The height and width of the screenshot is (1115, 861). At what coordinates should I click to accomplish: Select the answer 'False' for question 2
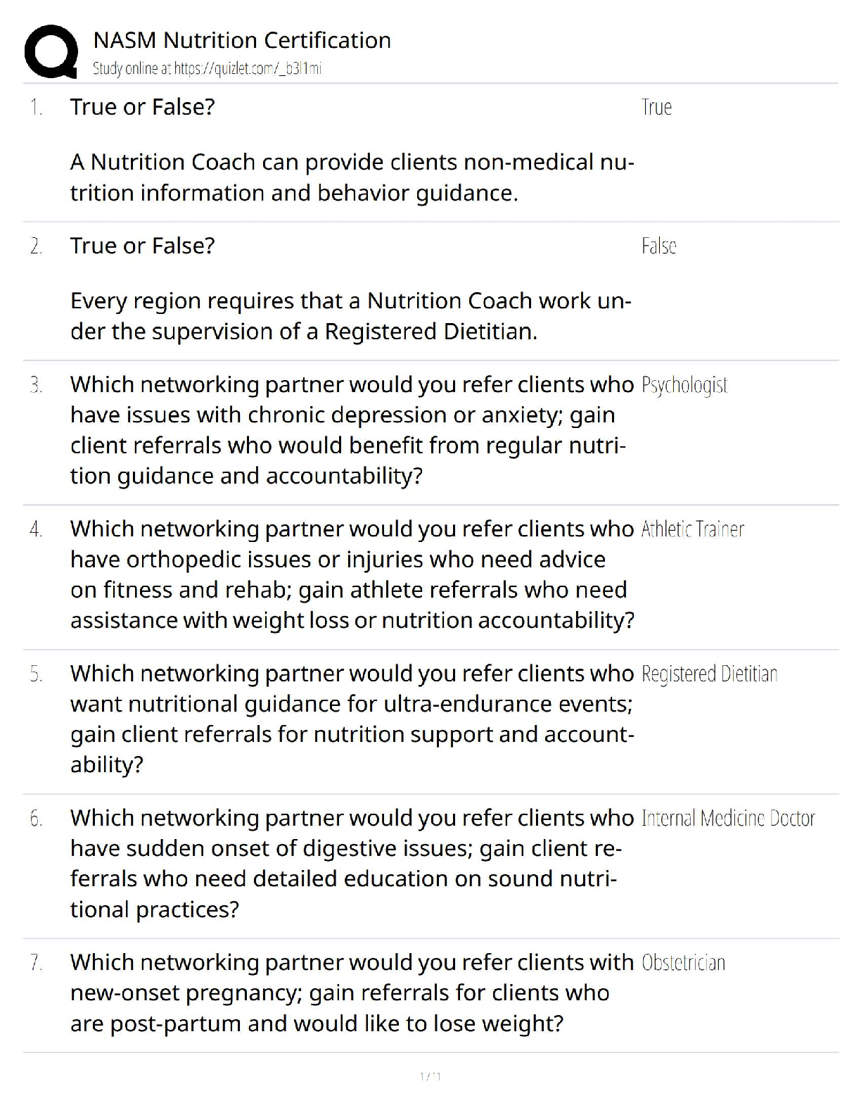658,246
